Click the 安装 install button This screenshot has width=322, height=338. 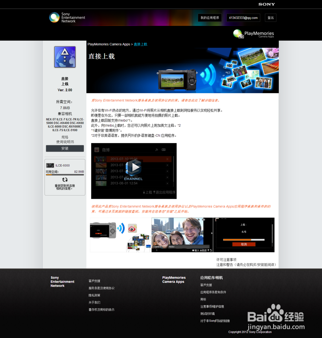click(x=65, y=148)
